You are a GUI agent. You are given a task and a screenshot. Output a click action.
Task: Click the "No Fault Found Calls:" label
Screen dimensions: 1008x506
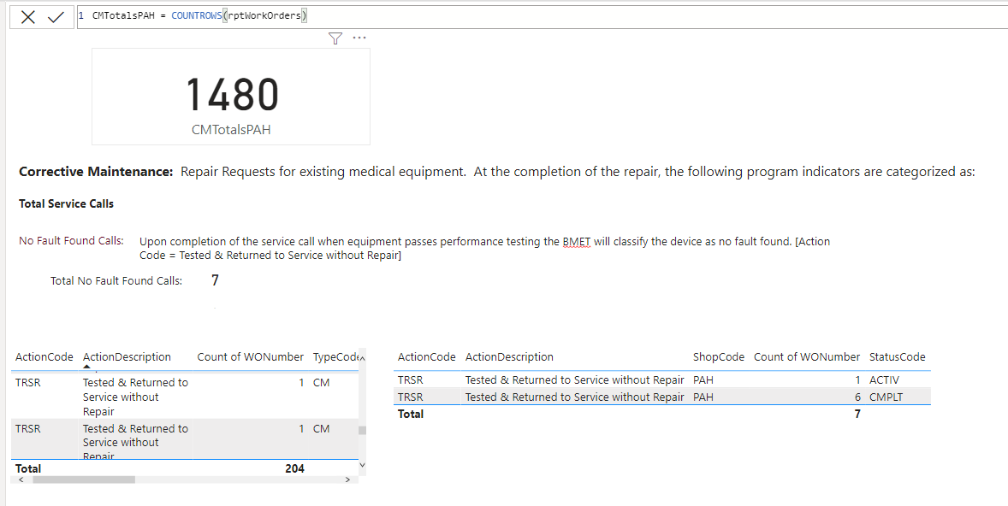click(71, 241)
